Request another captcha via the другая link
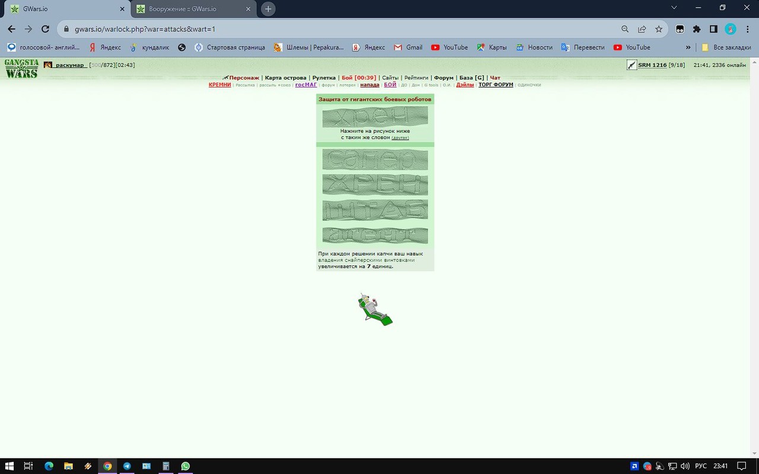 coord(400,138)
